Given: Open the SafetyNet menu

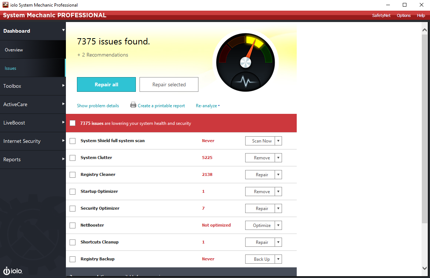Looking at the screenshot, I should tap(381, 15).
